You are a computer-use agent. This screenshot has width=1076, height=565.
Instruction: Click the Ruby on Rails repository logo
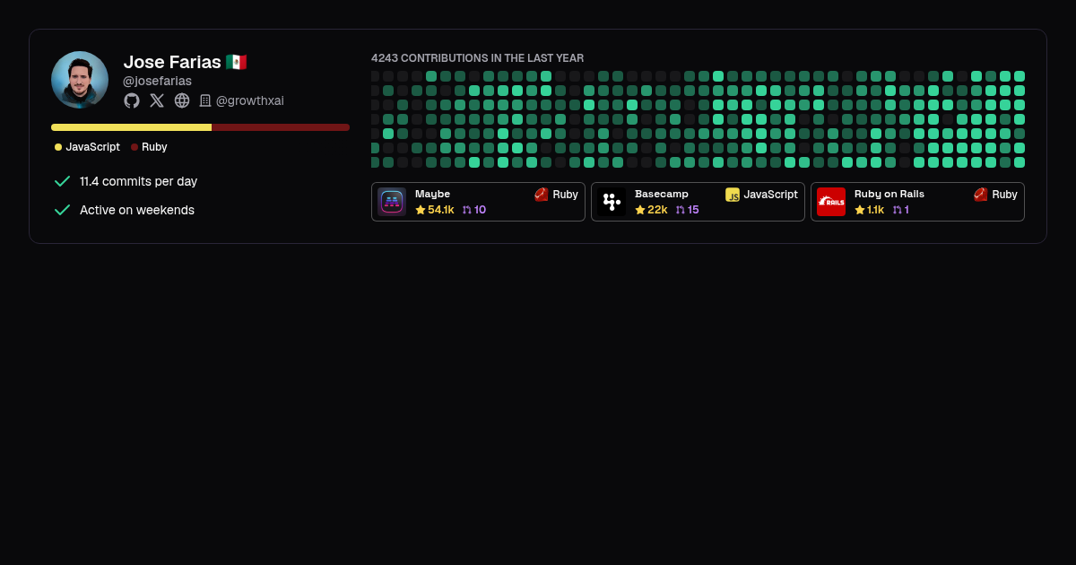[x=831, y=202]
